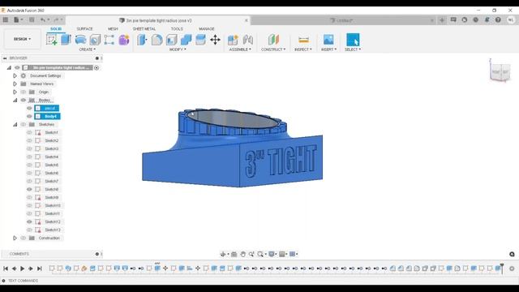Play the timeline

click(x=22, y=268)
